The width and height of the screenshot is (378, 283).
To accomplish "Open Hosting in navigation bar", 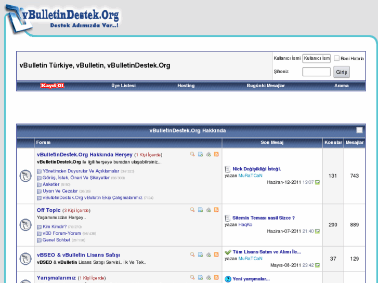I will point(186,86).
